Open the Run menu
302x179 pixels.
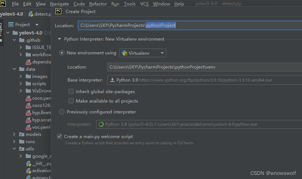115,4
